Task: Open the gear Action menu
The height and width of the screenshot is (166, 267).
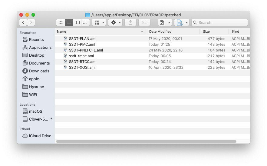Action: click(115, 22)
